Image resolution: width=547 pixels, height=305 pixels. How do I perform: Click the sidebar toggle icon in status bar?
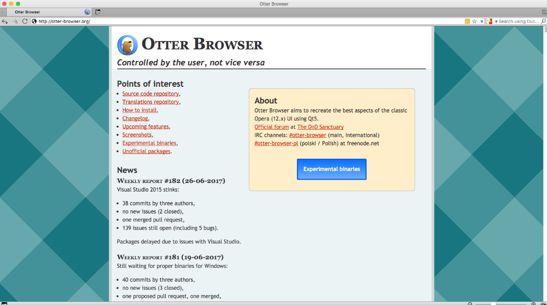click(4, 303)
